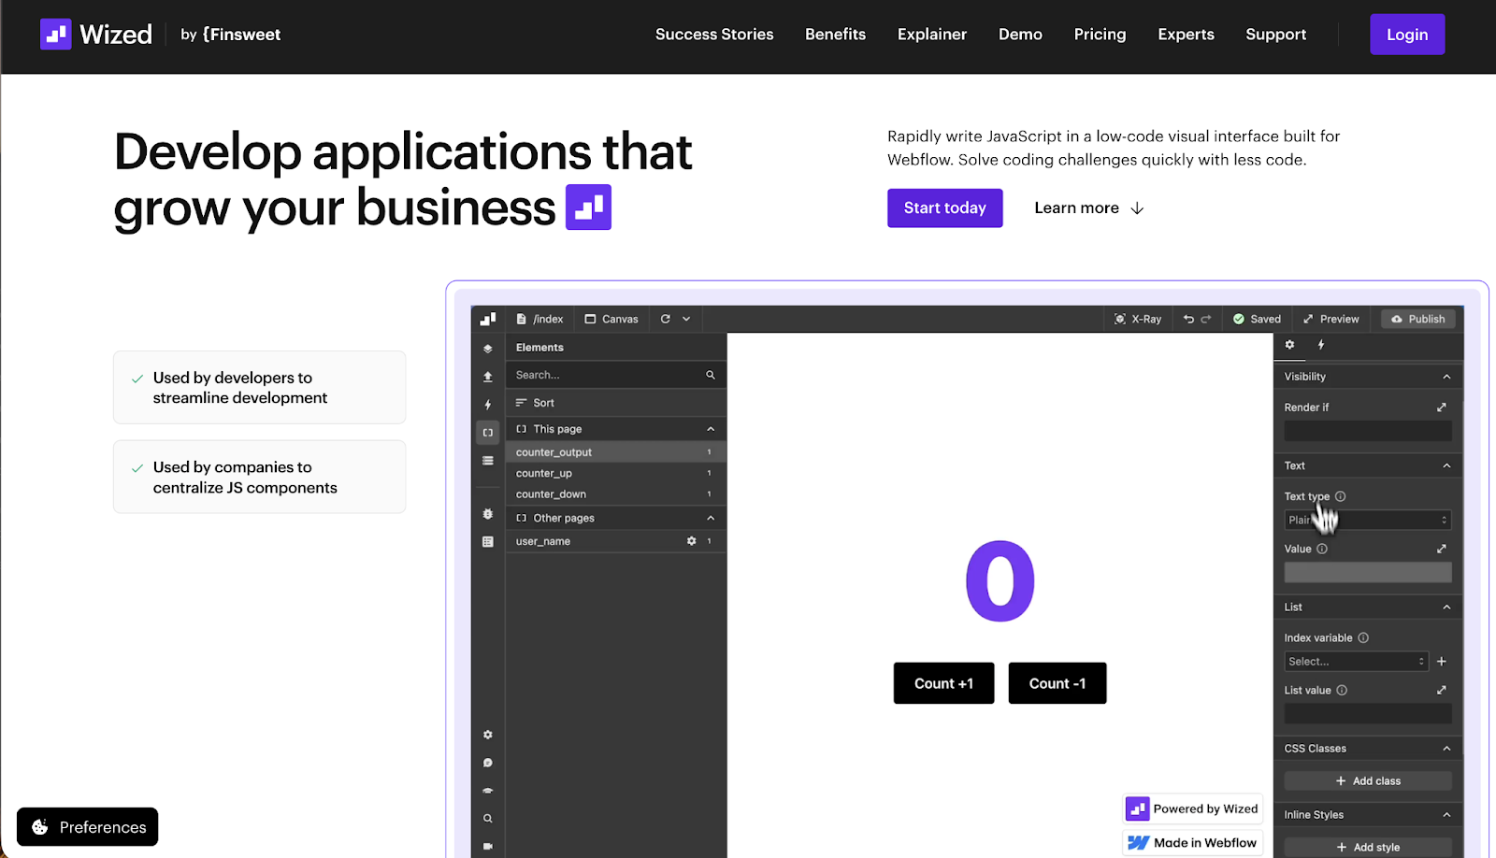Expand the List value field with arrows icon

pyautogui.click(x=1442, y=690)
